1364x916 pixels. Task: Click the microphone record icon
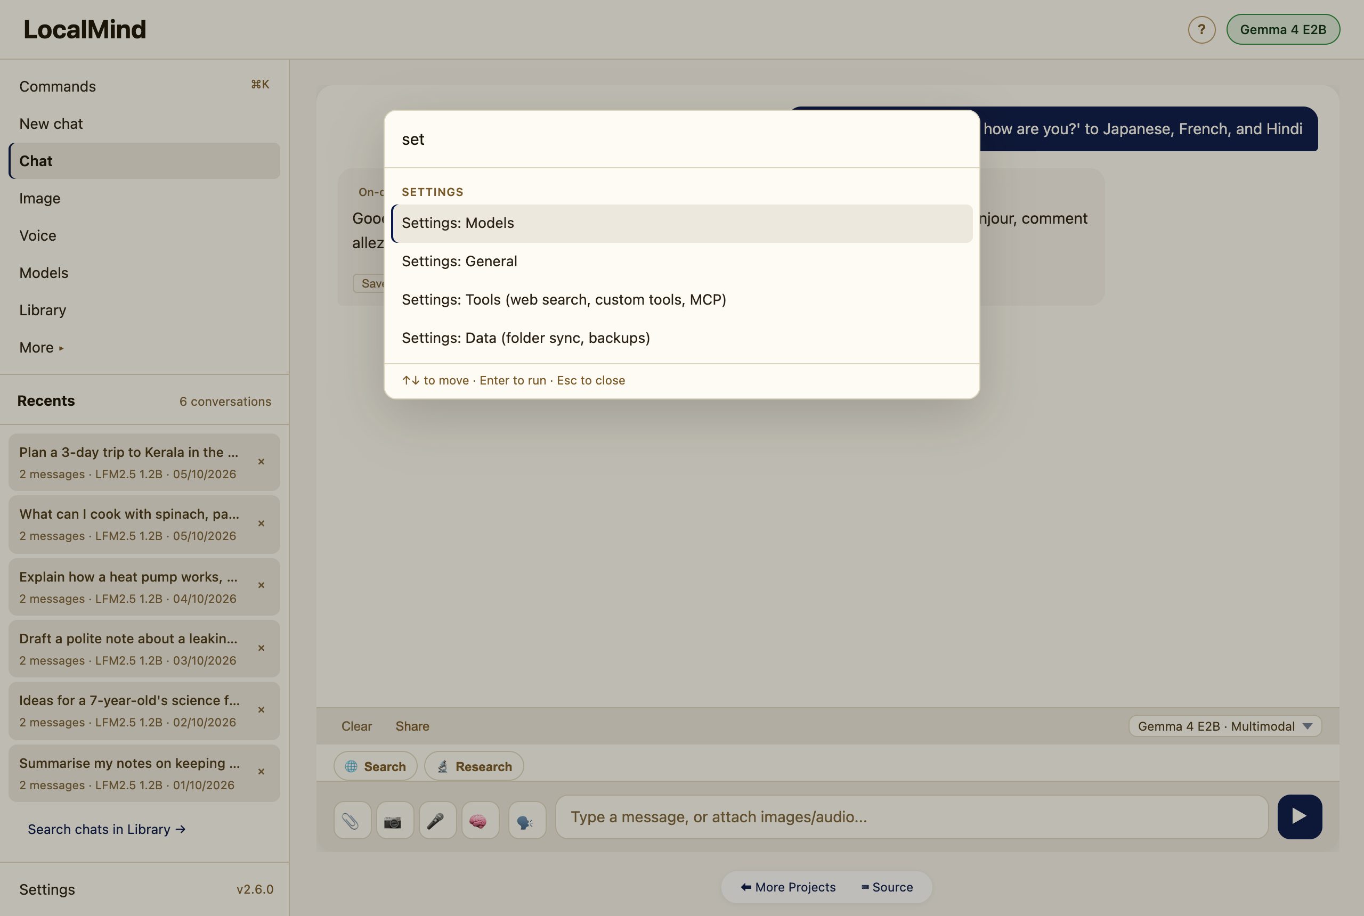(x=437, y=821)
